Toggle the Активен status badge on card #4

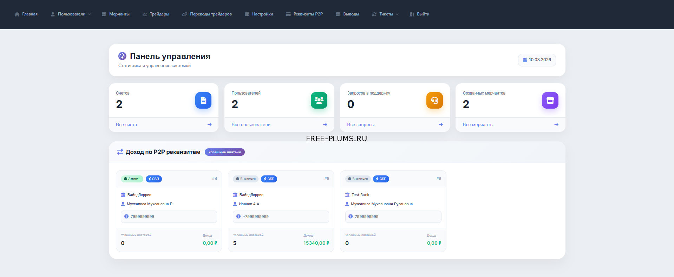(x=132, y=179)
